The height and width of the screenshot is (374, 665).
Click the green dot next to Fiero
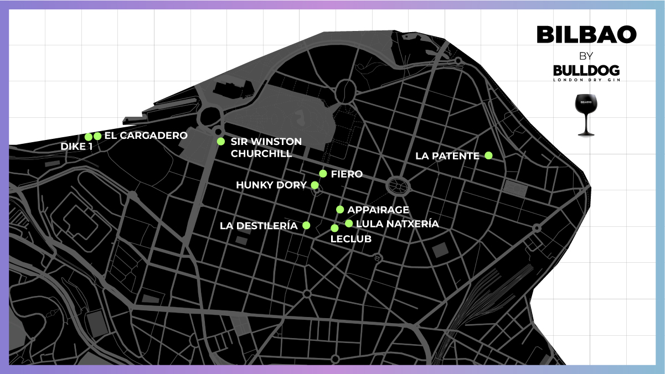[323, 174]
